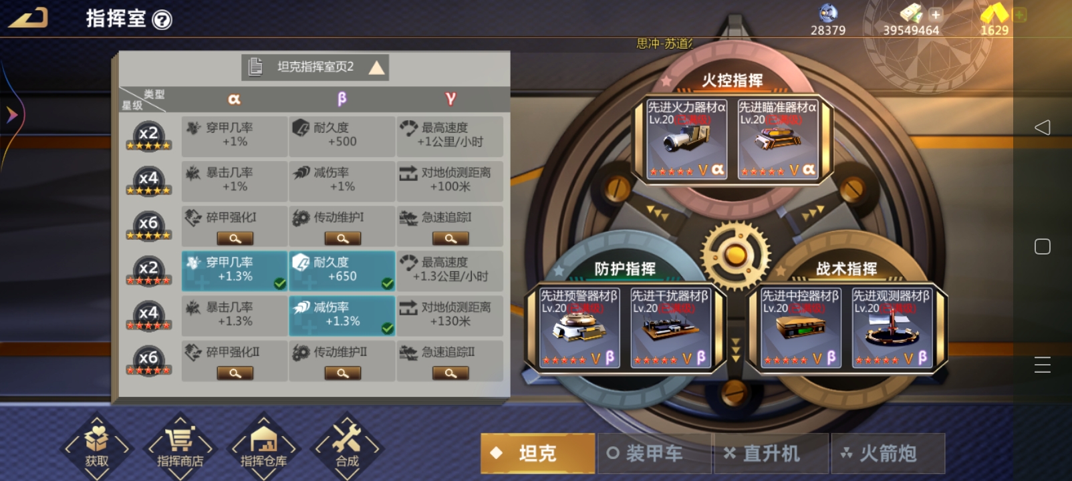
Task: Click the central golden gear icon
Action: 735,255
